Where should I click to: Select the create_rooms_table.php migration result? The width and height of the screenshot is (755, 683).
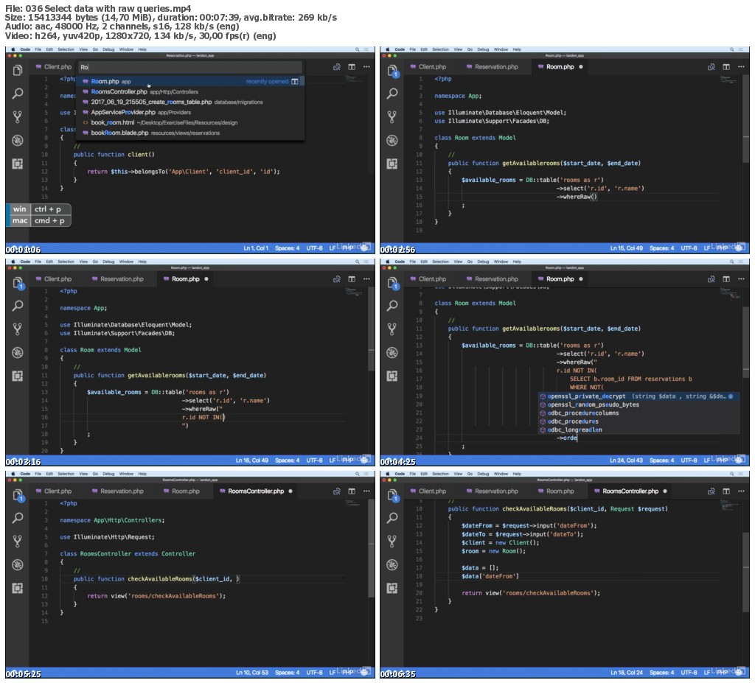[190, 102]
